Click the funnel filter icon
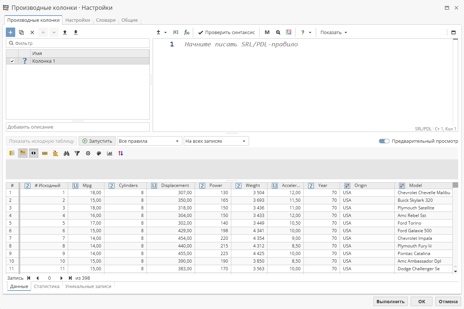Image resolution: width=464 pixels, height=309 pixels. pyautogui.click(x=77, y=153)
